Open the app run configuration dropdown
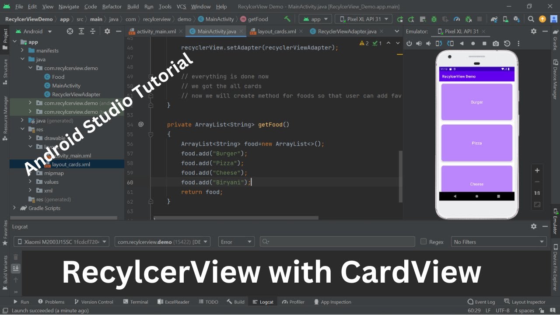This screenshot has height=315, width=560. pos(315,19)
